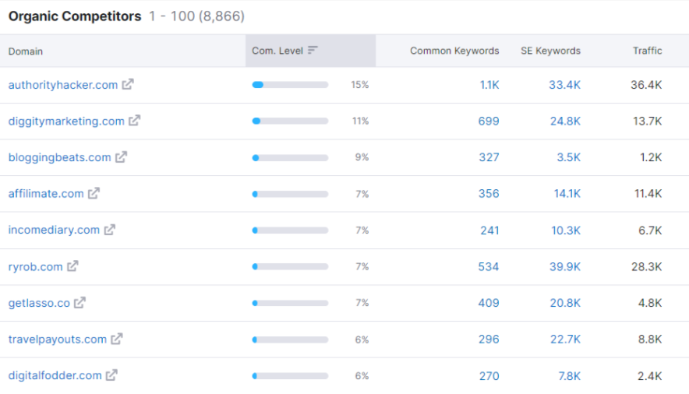Click external link icon beside incomediary.com
The width and height of the screenshot is (689, 394).
tap(110, 230)
